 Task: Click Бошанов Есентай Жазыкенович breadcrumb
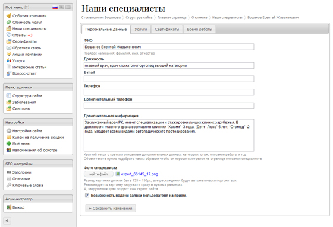click(x=273, y=17)
